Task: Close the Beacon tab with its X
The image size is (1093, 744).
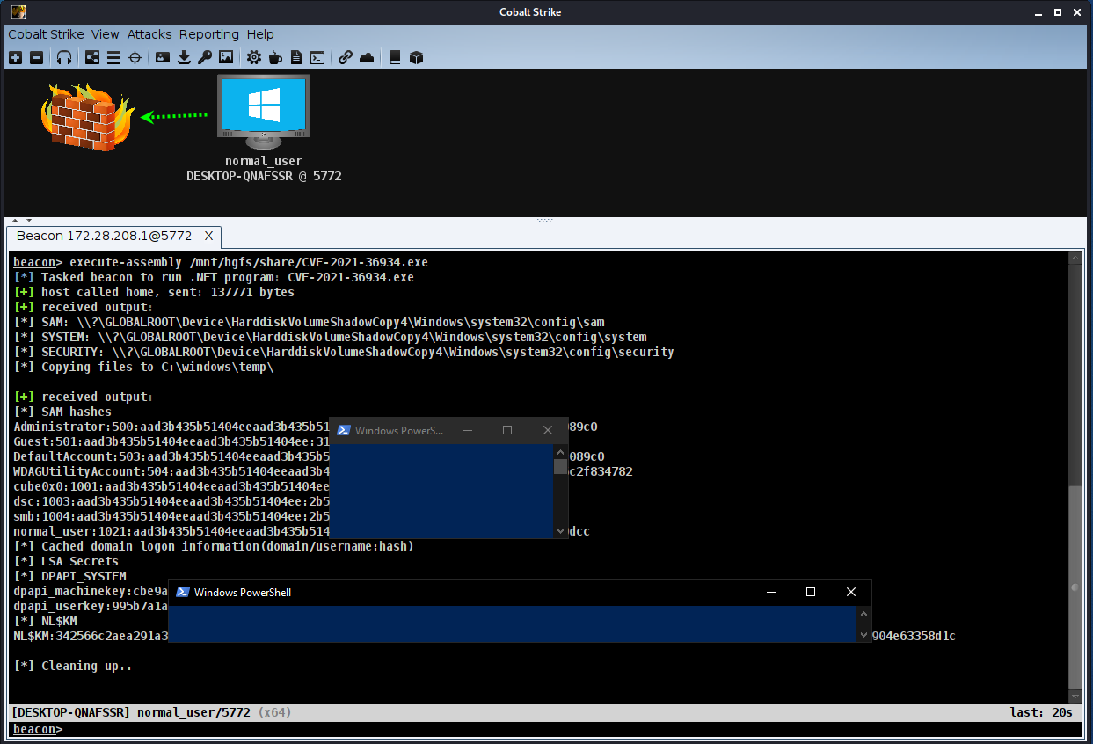Action: pyautogui.click(x=209, y=236)
